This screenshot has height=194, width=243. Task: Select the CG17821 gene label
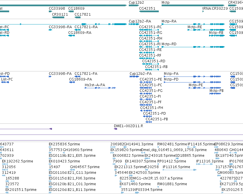[83, 15]
